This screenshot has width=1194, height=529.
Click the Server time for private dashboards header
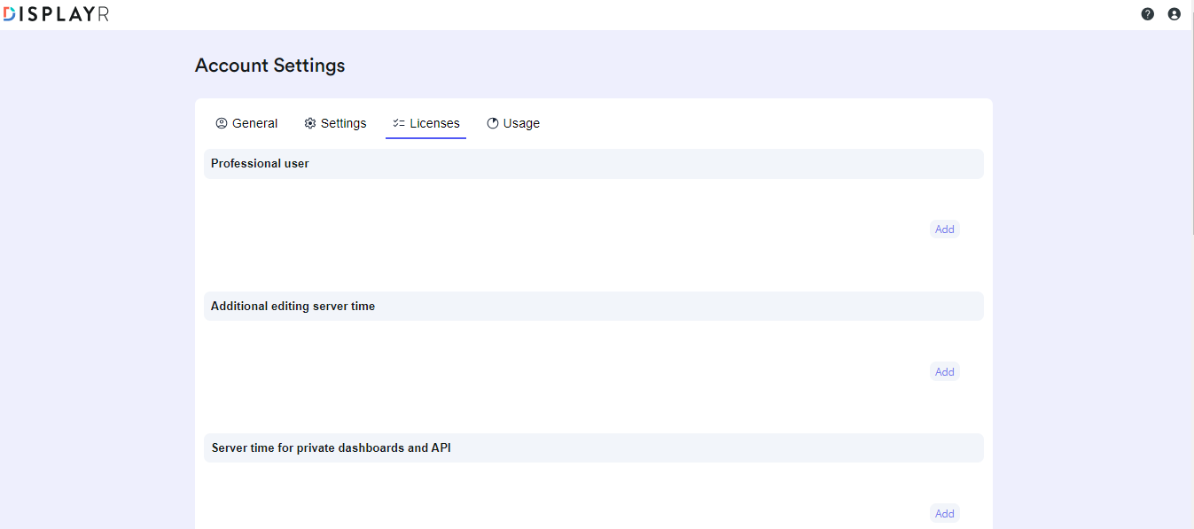point(594,447)
